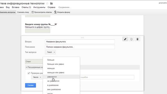The image size is (167, 94).
Task: Click the error message text field
Action: point(107,77)
